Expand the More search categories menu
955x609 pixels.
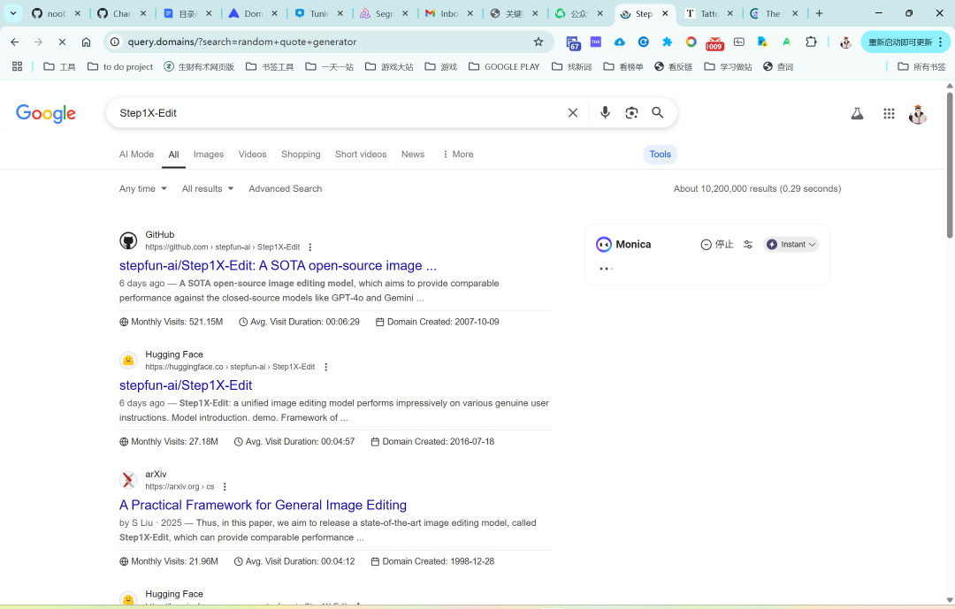(x=457, y=155)
